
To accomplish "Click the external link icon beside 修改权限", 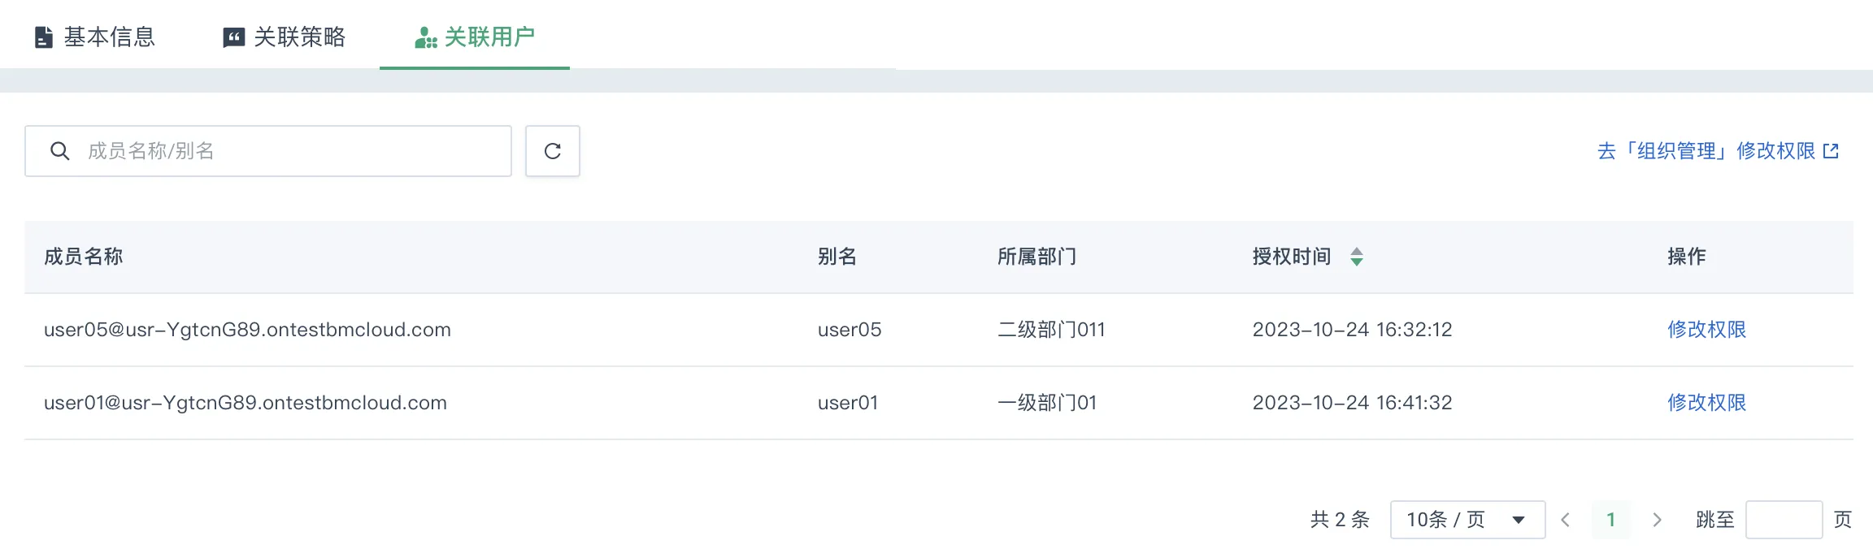I will pyautogui.click(x=1831, y=151).
